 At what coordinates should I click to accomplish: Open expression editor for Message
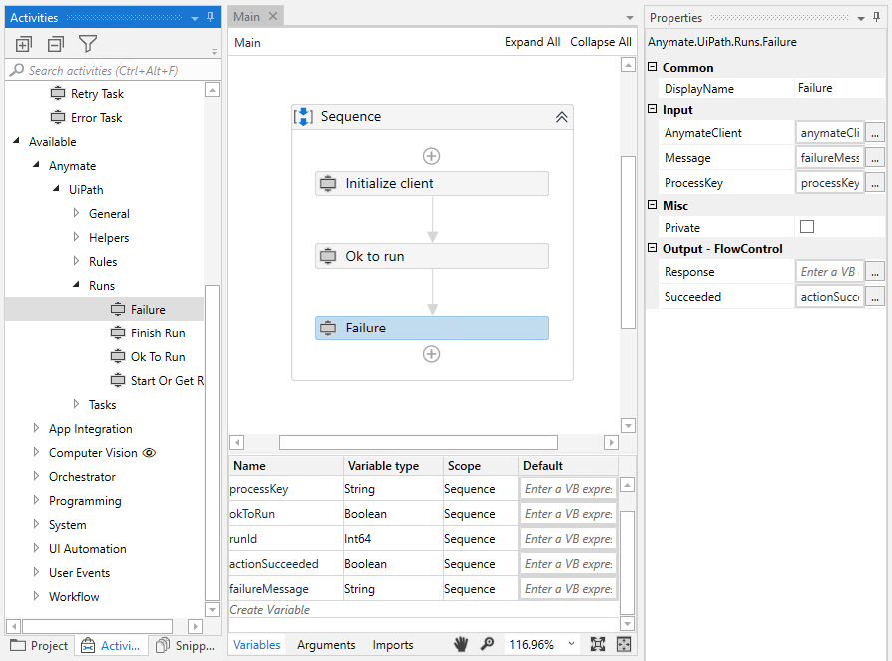tap(875, 158)
